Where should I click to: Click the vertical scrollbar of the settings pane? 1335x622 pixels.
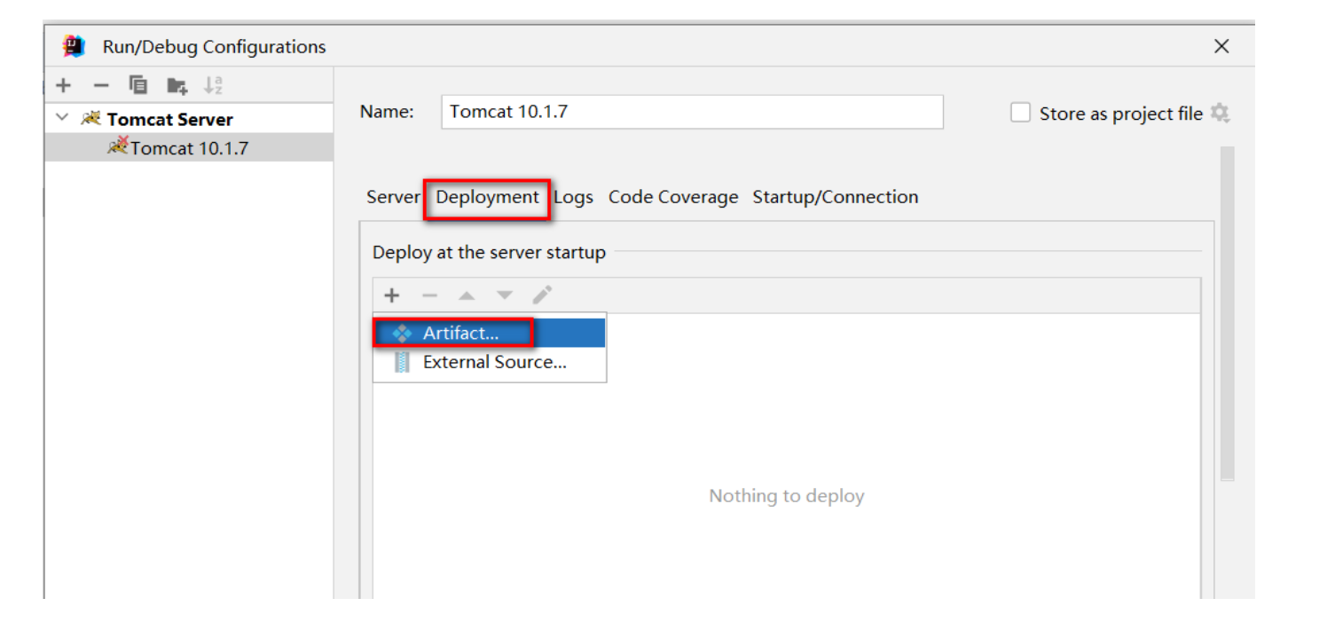tap(1228, 313)
